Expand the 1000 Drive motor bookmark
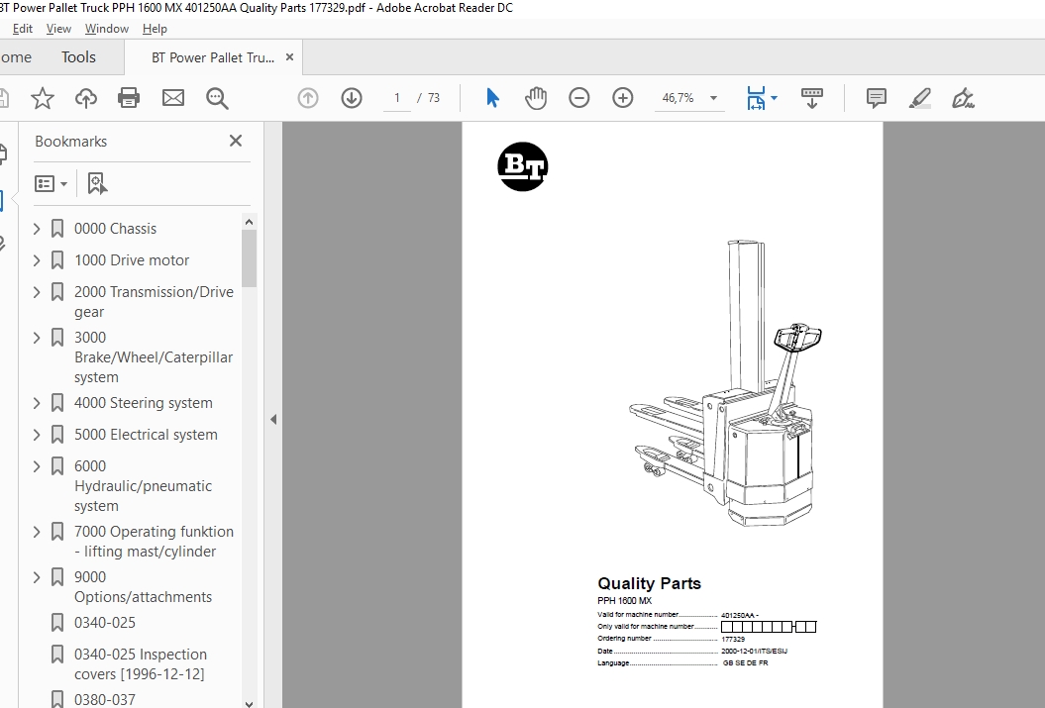The height and width of the screenshot is (708, 1045). tap(37, 260)
